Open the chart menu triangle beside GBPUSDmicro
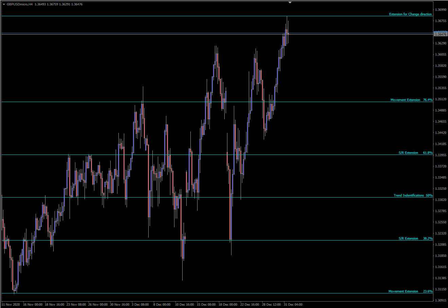Screen dimensions: 448x308 coord(4,4)
